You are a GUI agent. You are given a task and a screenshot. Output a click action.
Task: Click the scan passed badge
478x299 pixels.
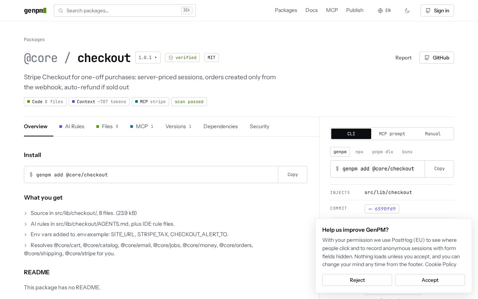pos(189,102)
